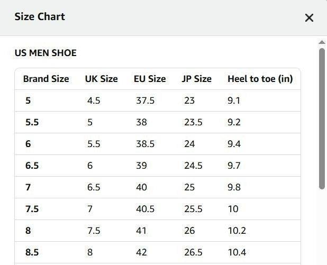This screenshot has height=265, width=327.
Task: Click the Heel to toe (in) header
Action: point(260,79)
